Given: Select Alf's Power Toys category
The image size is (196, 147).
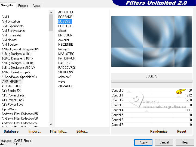Looking at the screenshot, I should point(12,104).
